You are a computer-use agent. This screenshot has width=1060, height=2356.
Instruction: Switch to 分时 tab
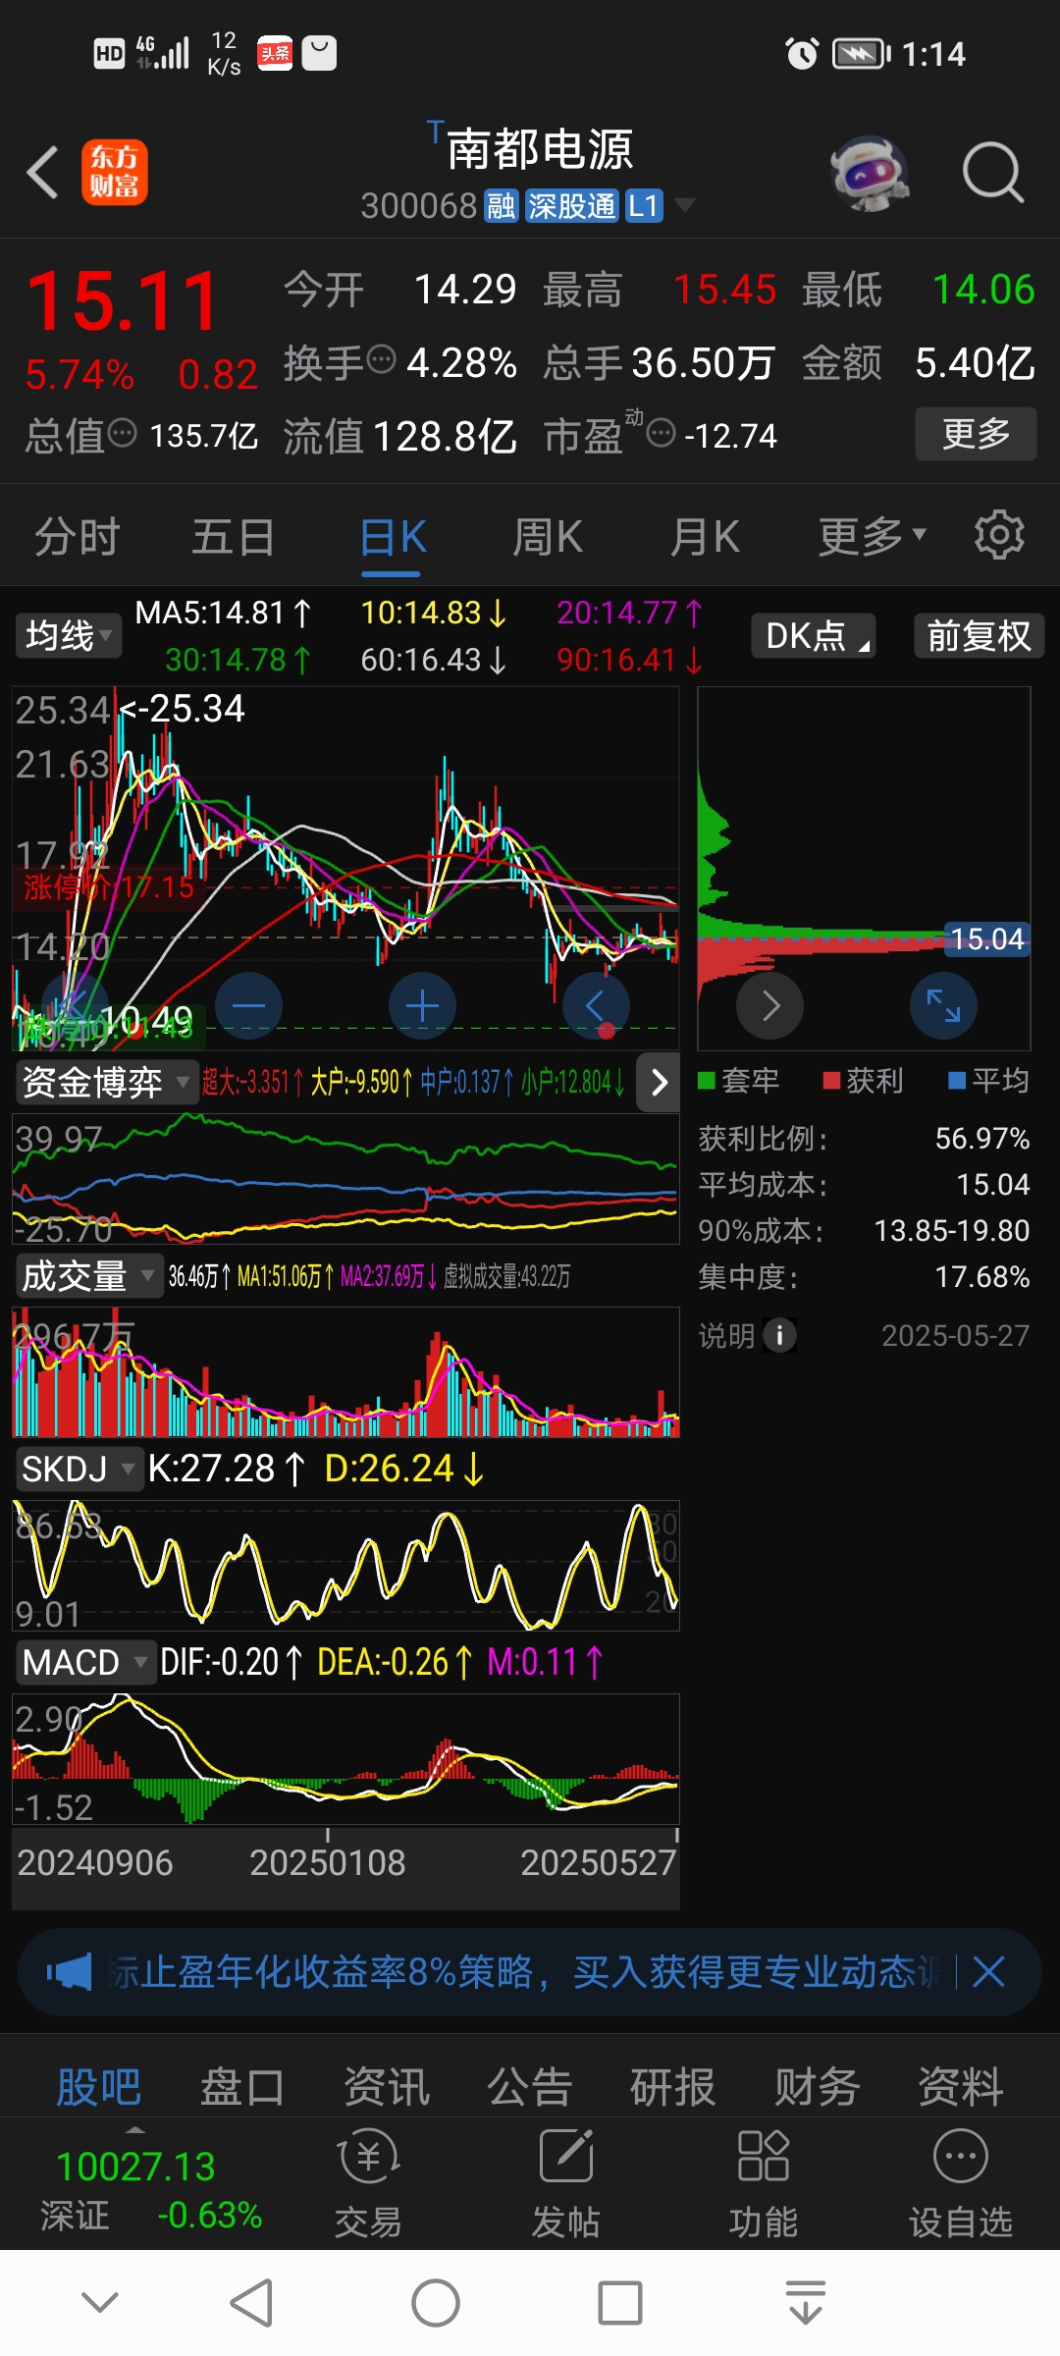click(x=78, y=537)
